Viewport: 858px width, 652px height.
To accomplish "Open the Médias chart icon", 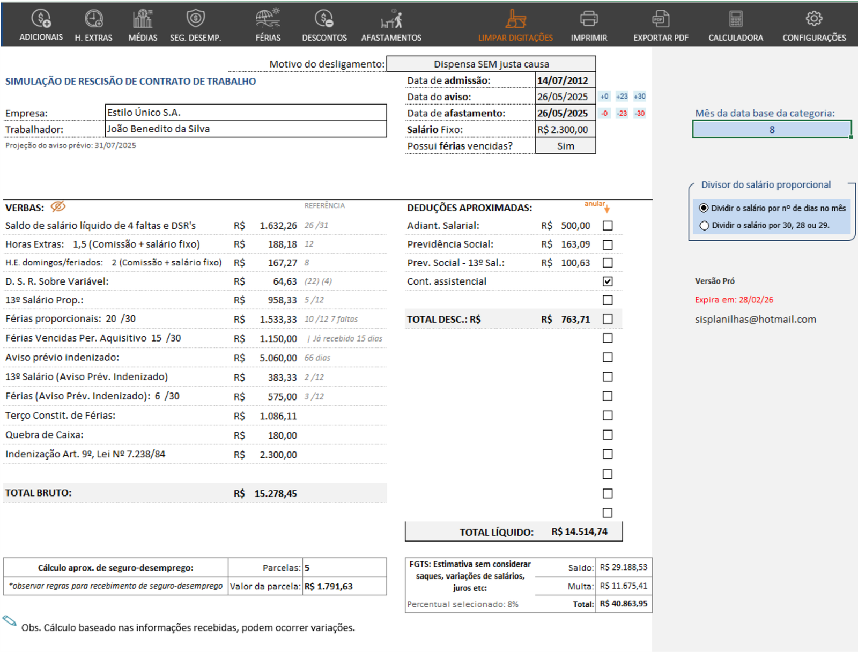I will click(x=143, y=19).
